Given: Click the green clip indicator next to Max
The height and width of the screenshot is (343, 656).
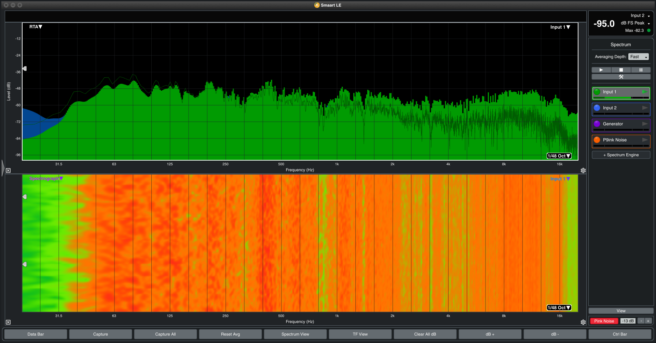Looking at the screenshot, I should 649,30.
